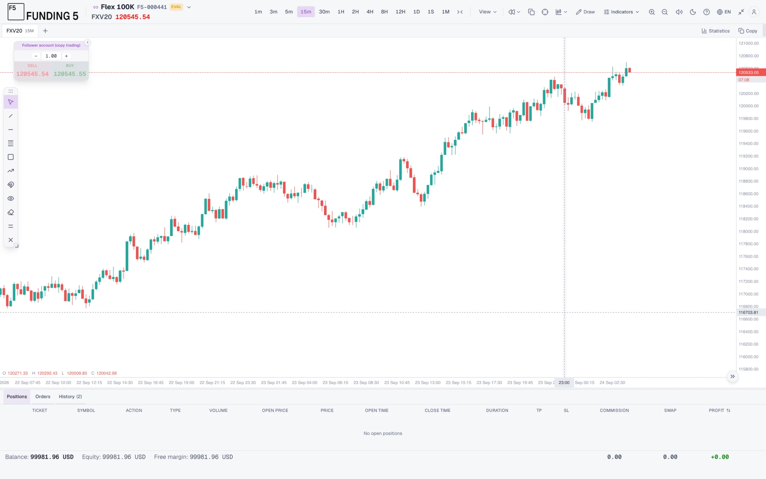This screenshot has width=766, height=479.
Task: Increase volume with the plus stepper
Action: 66,56
